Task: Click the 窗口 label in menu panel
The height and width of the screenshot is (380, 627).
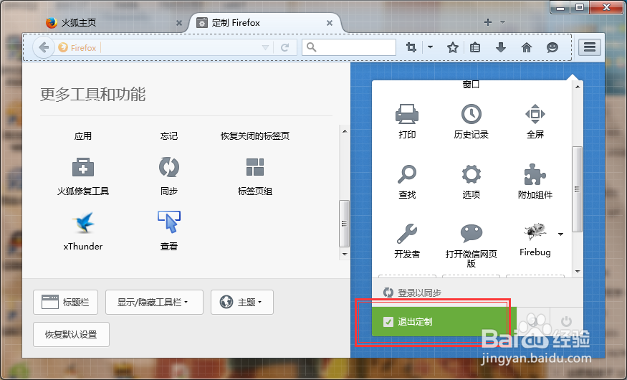Action: click(x=471, y=85)
